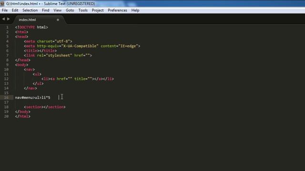Screen dimensions: 305x171
Task: Click the li anchor href line
Action: [x=78, y=79]
